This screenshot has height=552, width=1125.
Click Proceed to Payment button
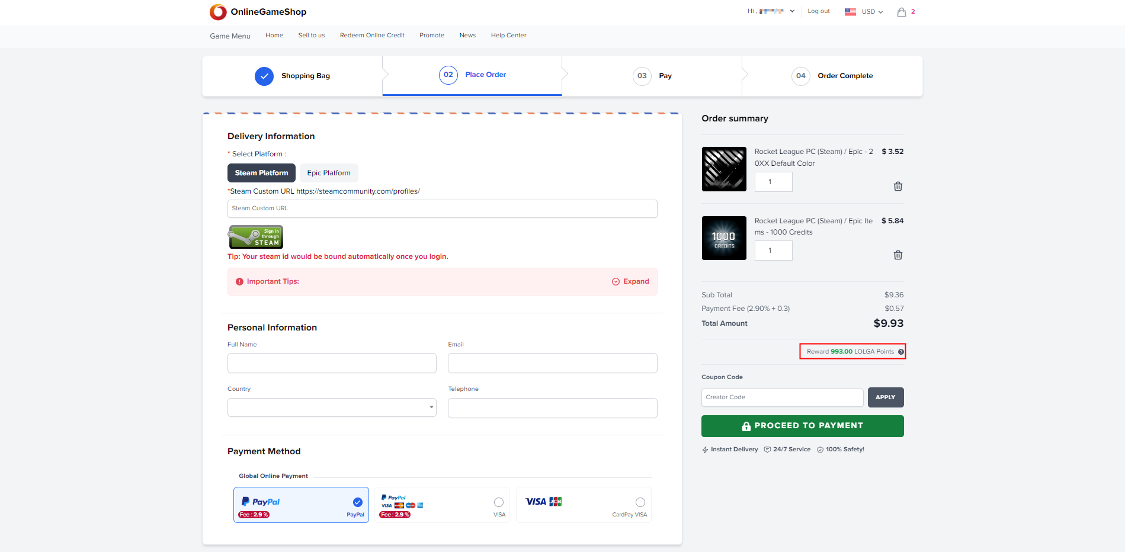(803, 426)
